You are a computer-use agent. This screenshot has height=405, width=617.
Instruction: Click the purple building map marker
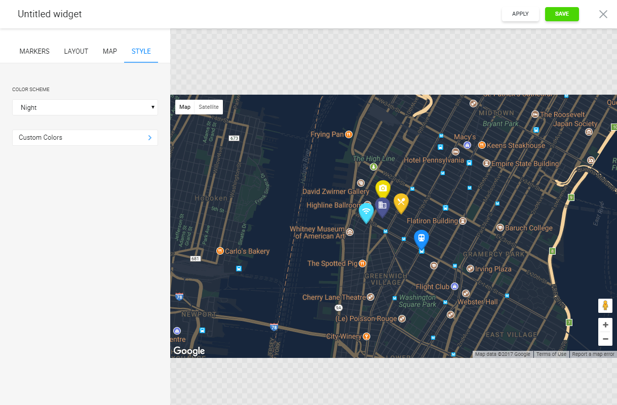coord(382,207)
